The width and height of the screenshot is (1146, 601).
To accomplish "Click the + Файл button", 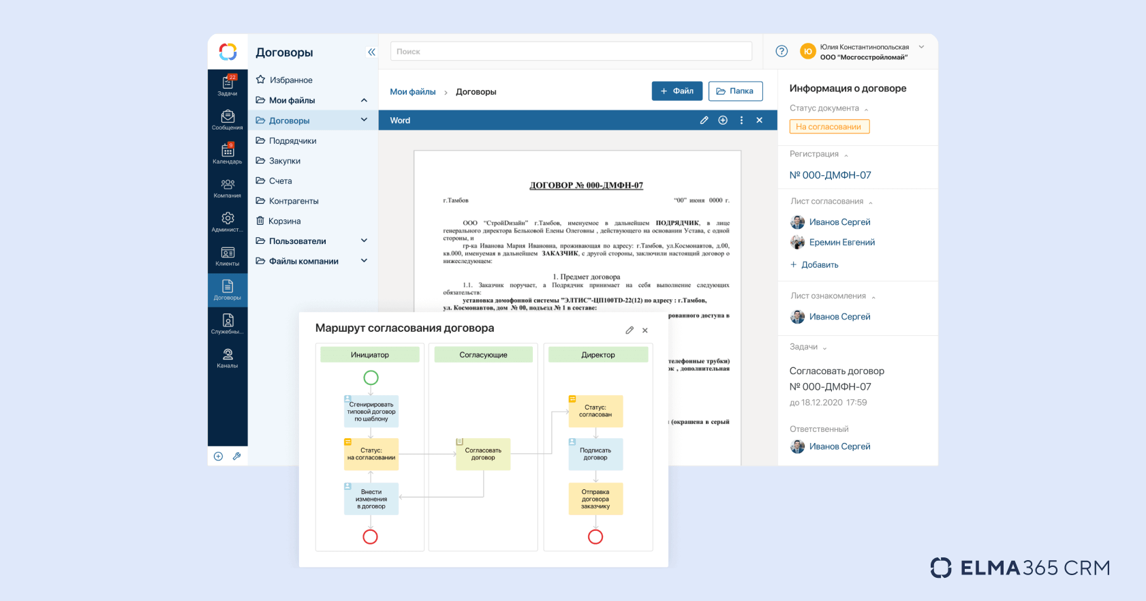I will pos(677,91).
